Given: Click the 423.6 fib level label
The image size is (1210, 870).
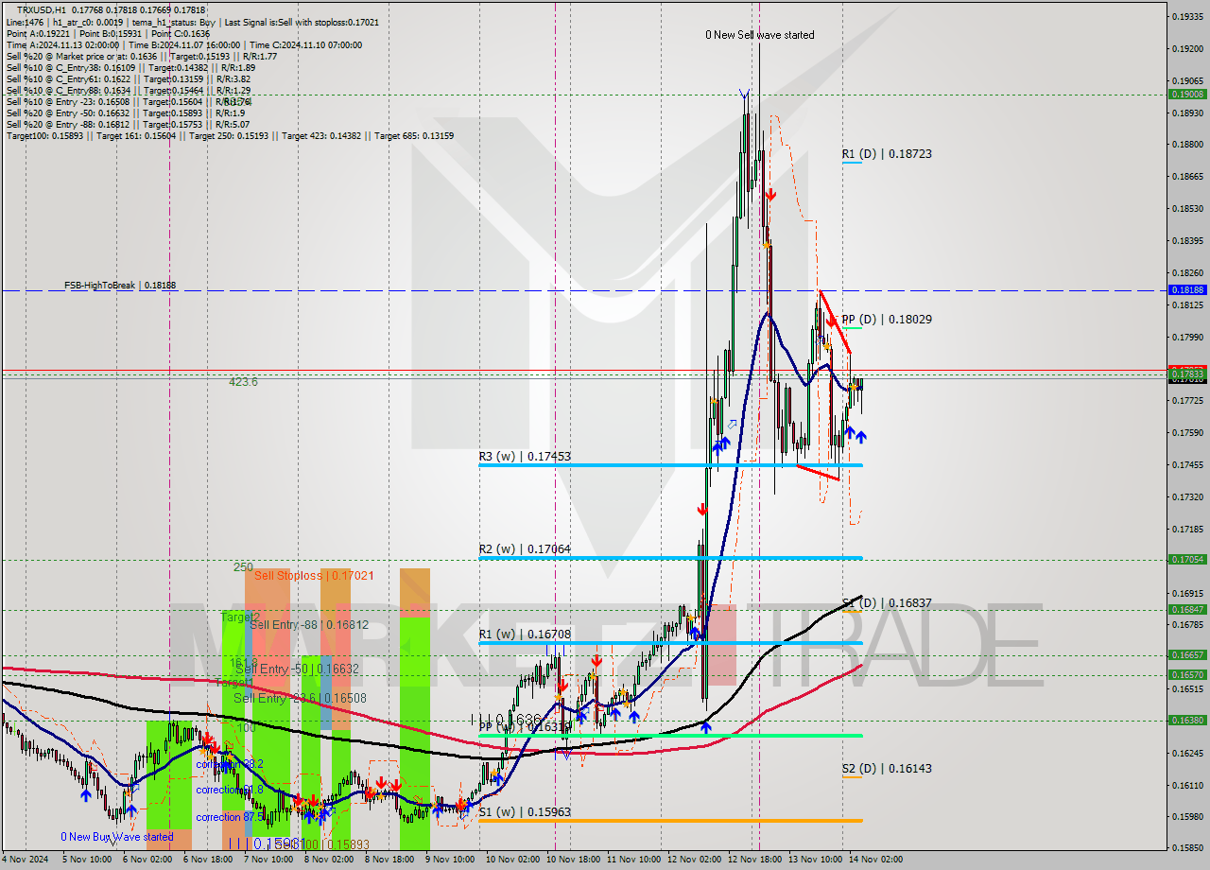Looking at the screenshot, I should 243,382.
